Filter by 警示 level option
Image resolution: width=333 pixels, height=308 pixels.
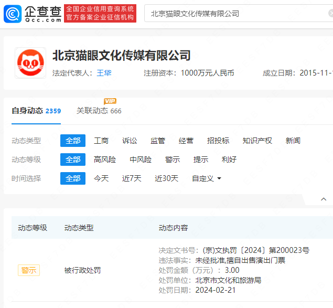(x=173, y=160)
